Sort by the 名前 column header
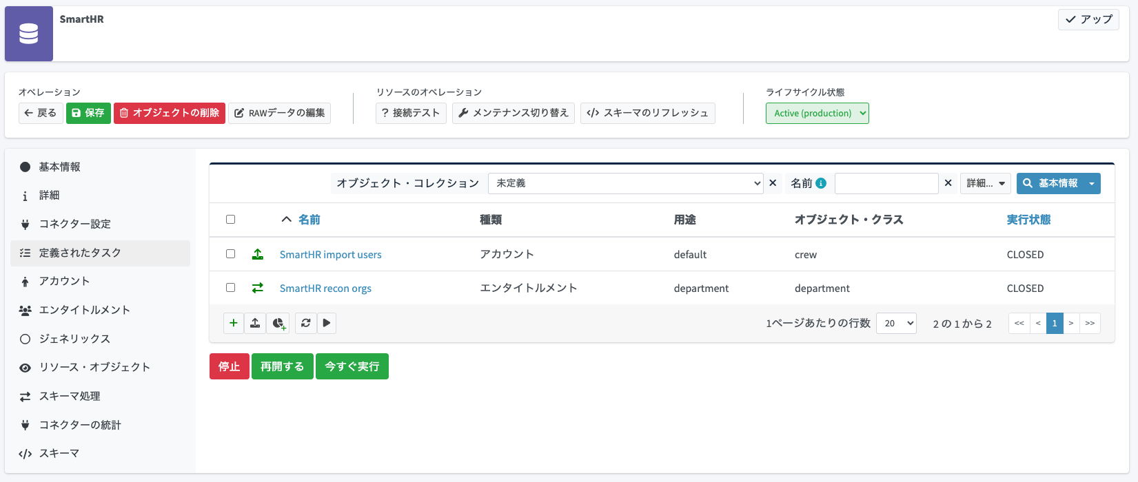Image resolution: width=1138 pixels, height=482 pixels. coord(309,220)
